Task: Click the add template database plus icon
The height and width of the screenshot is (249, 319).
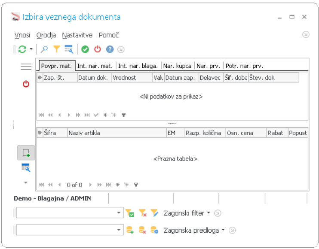Action: (130, 230)
